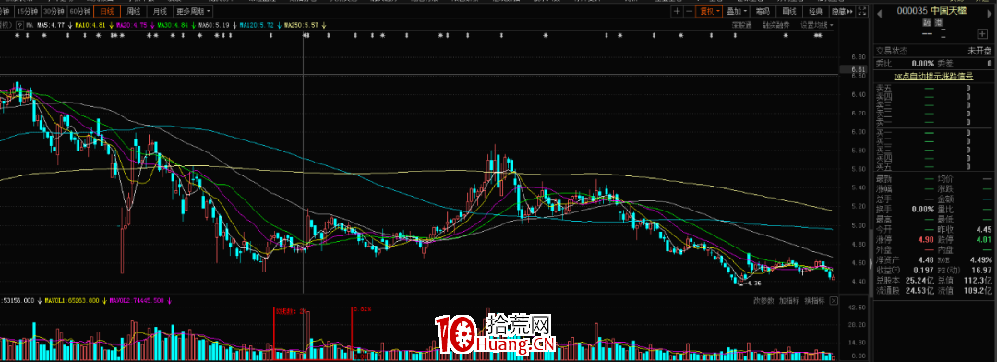Switch to 60分钟 period tab

tap(79, 11)
